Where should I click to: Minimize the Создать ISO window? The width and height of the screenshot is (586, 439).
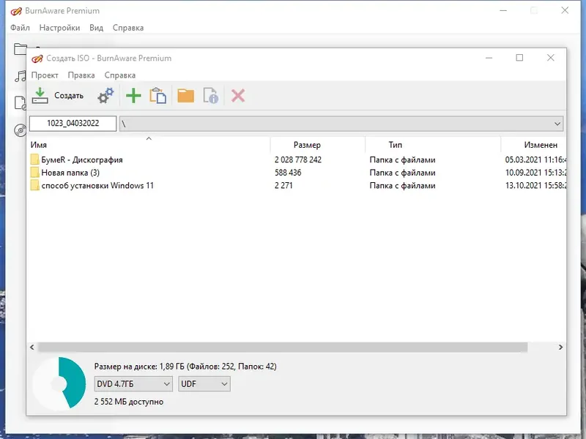(x=489, y=58)
